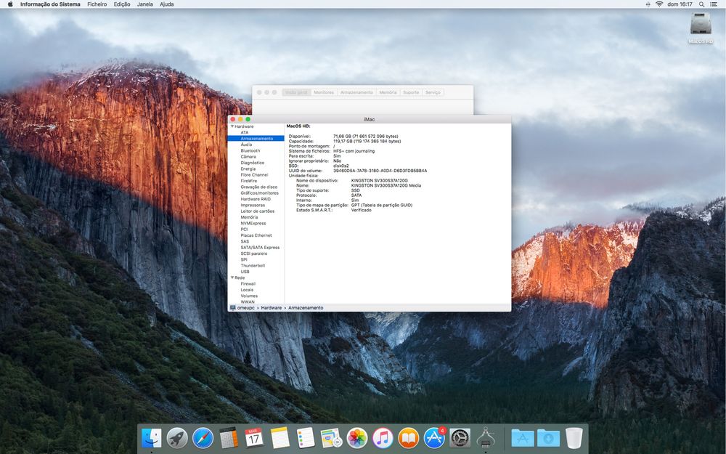Switch to Suporte tab in background window
This screenshot has height=454, width=726.
coord(411,92)
